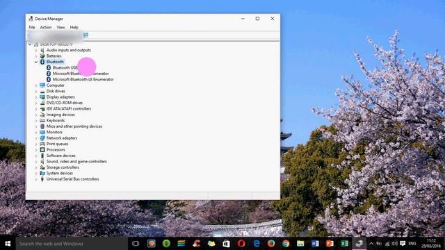Image resolution: width=445 pixels, height=250 pixels.
Task: Open Action Center notifications in the tray
Action: pos(403,244)
